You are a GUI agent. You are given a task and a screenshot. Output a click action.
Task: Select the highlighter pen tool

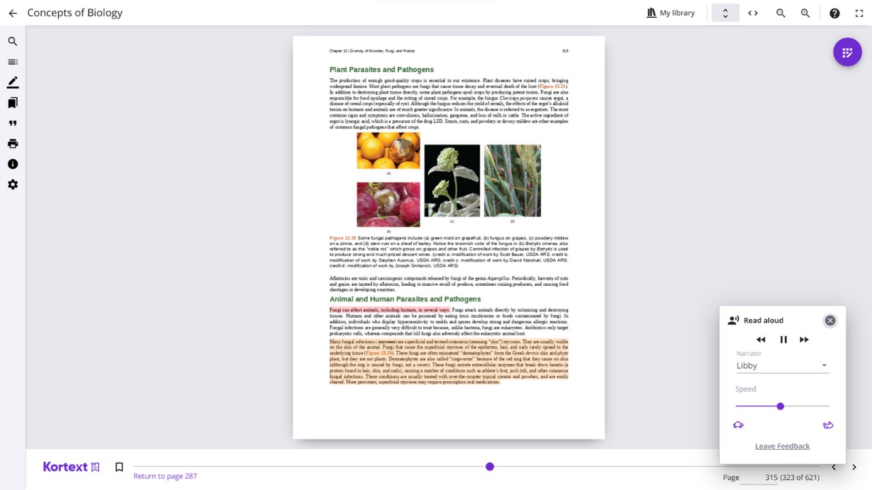click(12, 82)
